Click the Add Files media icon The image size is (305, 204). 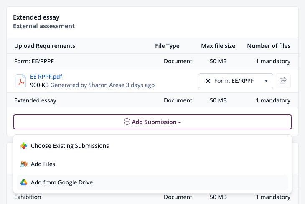(x=24, y=164)
